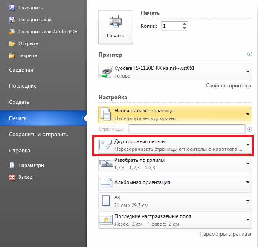Click the red Выход exit icon
This screenshot has height=247, width=258.
[12, 177]
